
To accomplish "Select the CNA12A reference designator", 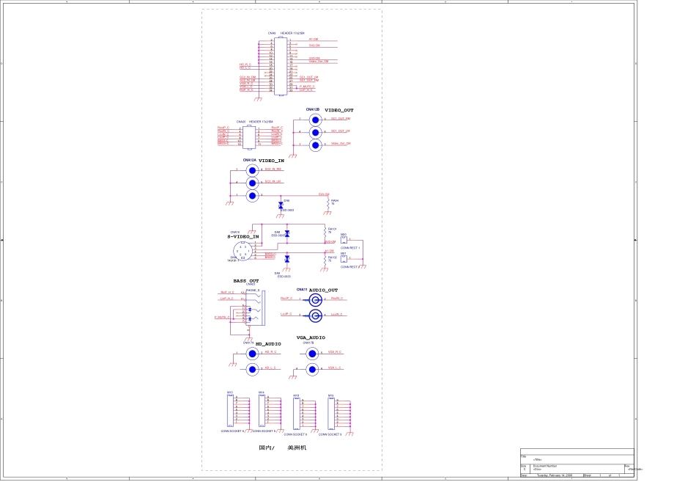I will [x=249, y=160].
